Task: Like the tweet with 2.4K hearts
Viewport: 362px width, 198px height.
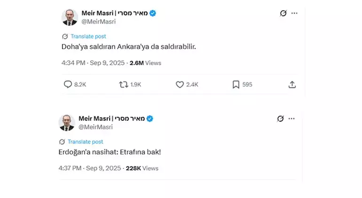Action: [x=180, y=85]
